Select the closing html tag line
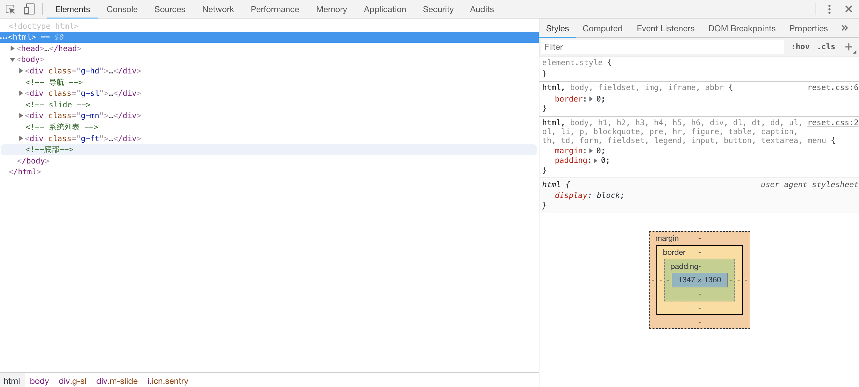Viewport: 859px width, 387px height. point(25,172)
